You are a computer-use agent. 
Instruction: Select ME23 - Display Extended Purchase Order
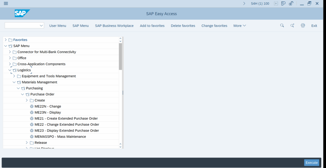(x=67, y=130)
